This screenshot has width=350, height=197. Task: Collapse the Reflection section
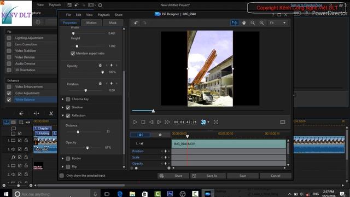(63, 115)
